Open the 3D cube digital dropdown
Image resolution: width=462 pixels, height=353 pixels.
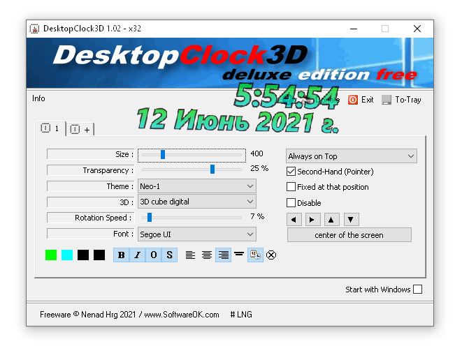197,202
